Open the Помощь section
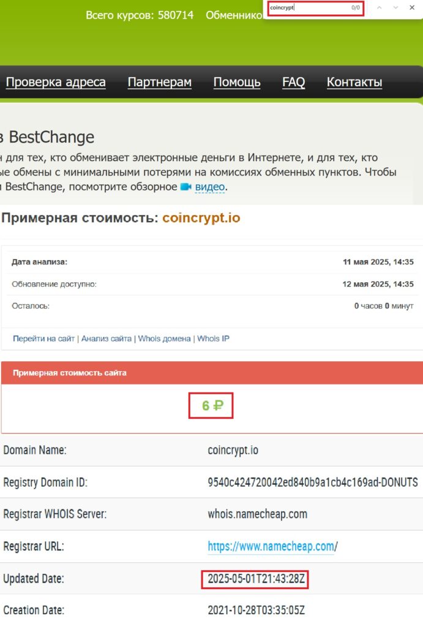Image resolution: width=423 pixels, height=627 pixels. point(237,83)
